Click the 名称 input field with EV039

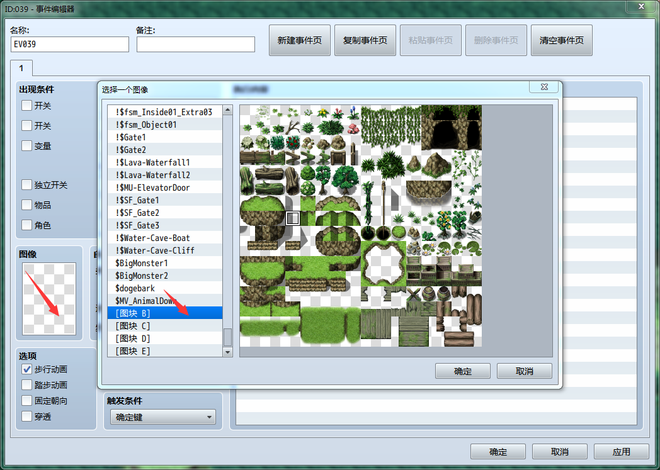(x=70, y=44)
